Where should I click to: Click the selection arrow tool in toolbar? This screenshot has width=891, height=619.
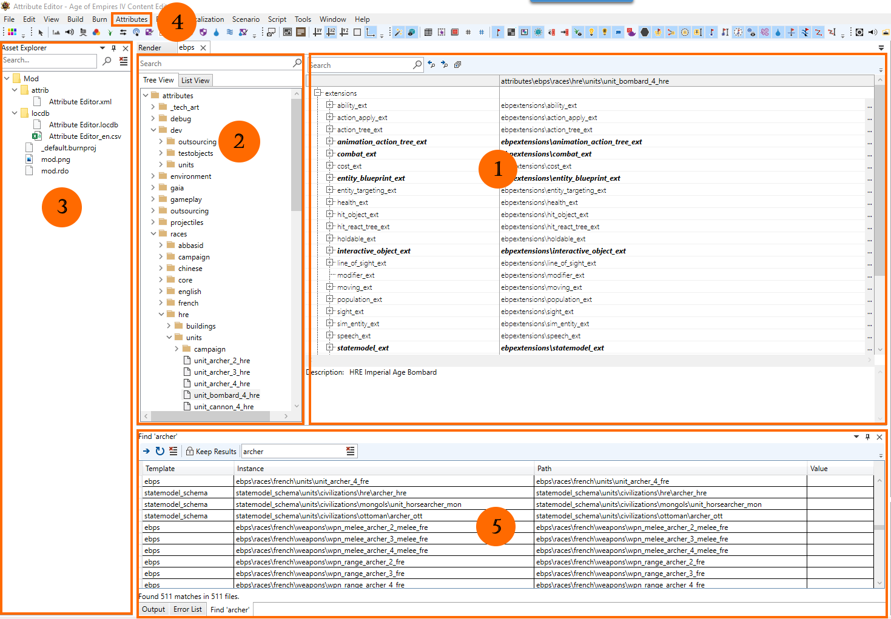[41, 32]
